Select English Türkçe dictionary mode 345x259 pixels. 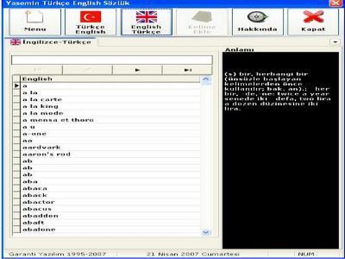point(147,22)
